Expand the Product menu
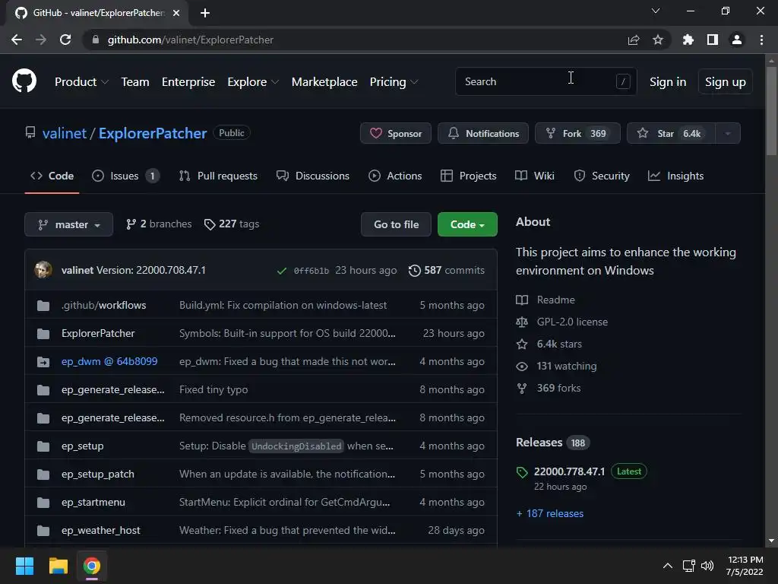 pyautogui.click(x=81, y=82)
